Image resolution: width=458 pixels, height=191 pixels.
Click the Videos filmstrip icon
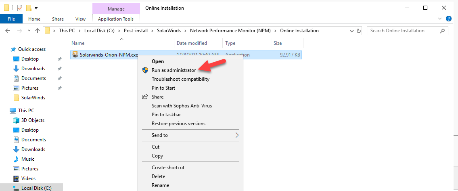click(x=17, y=178)
